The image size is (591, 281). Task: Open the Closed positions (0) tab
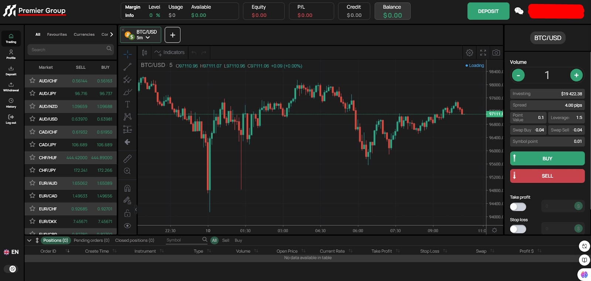coord(134,240)
